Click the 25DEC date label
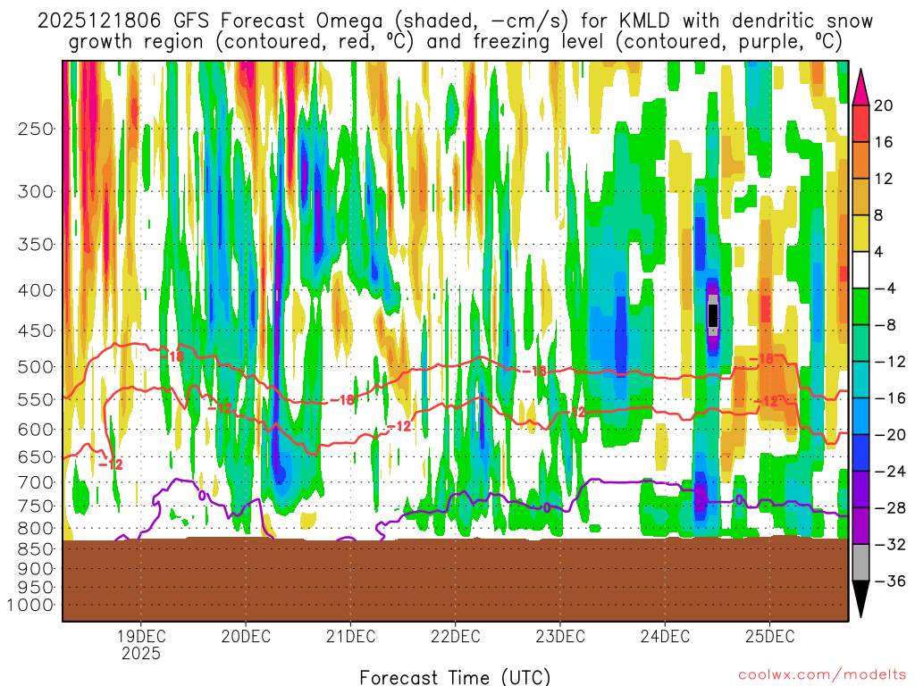The height and width of the screenshot is (686, 915). point(769,636)
